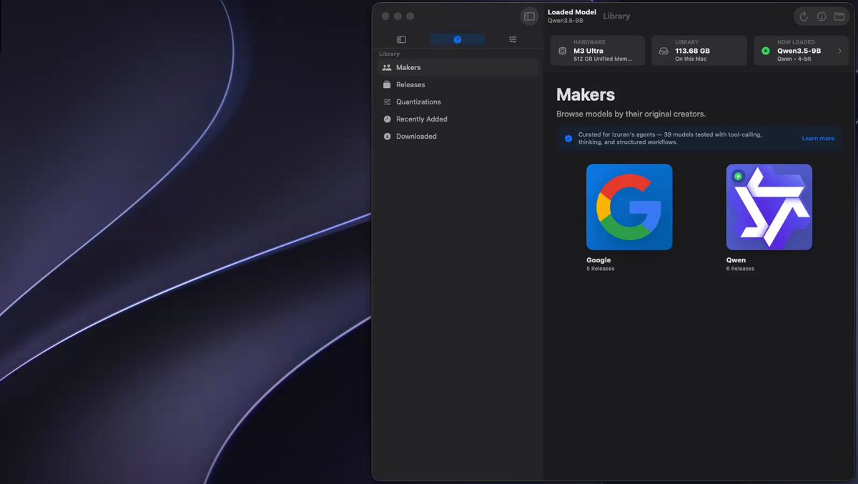Toggle the sidebar visibility button

tap(529, 16)
